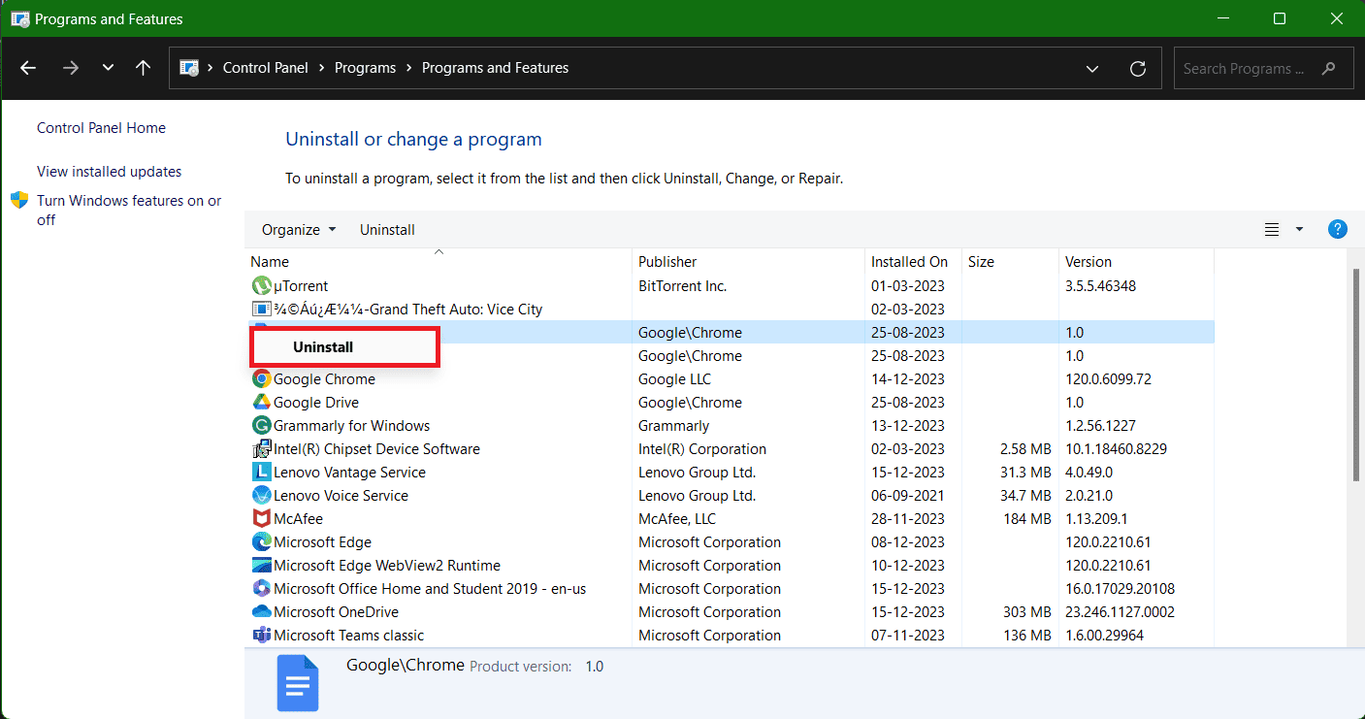The image size is (1365, 719).
Task: Click the Lenovo Vantage Service icon
Action: click(x=261, y=473)
